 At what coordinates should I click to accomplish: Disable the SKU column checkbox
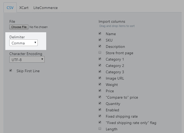(100, 40)
